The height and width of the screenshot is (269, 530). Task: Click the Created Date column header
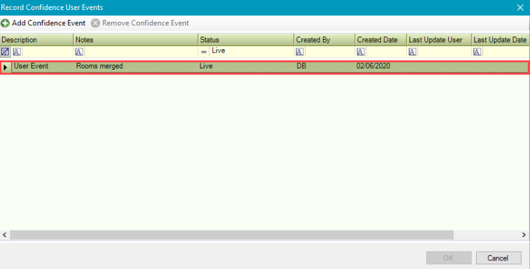(x=381, y=40)
